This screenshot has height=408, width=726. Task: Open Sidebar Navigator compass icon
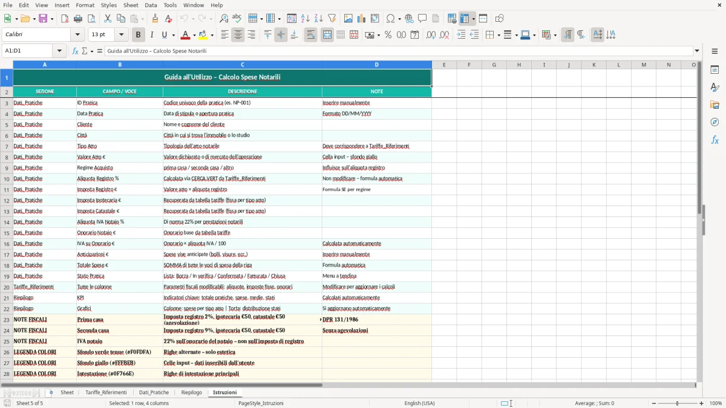(715, 122)
